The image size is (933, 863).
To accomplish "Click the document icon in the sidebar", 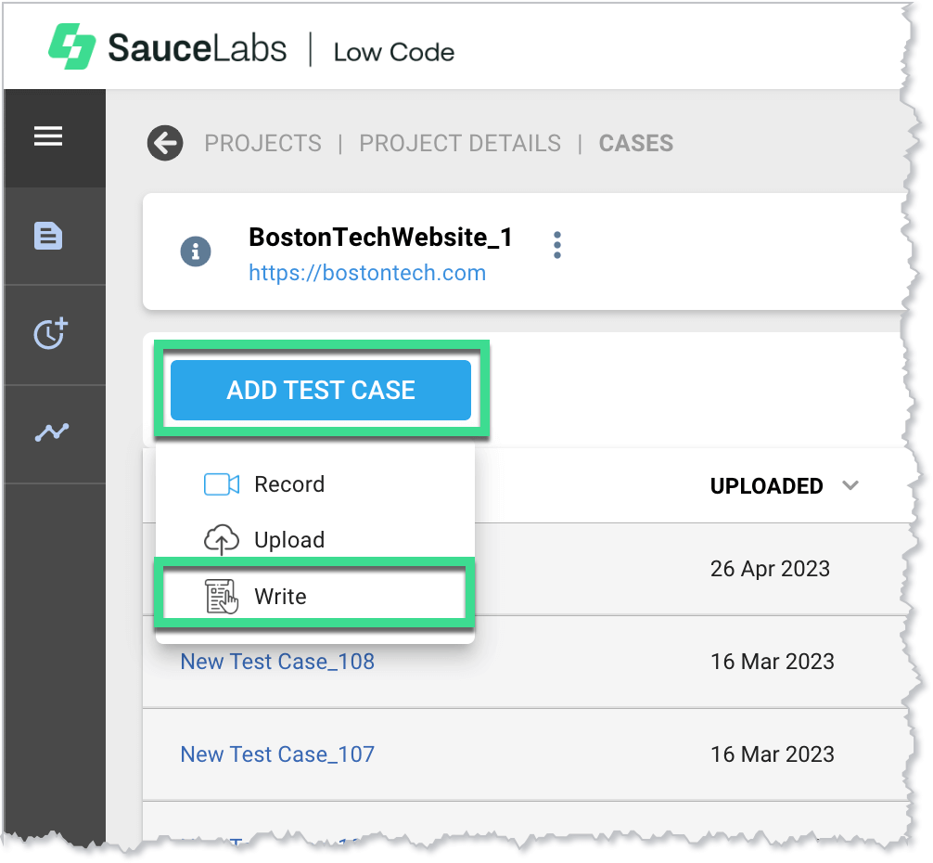I will click(48, 236).
